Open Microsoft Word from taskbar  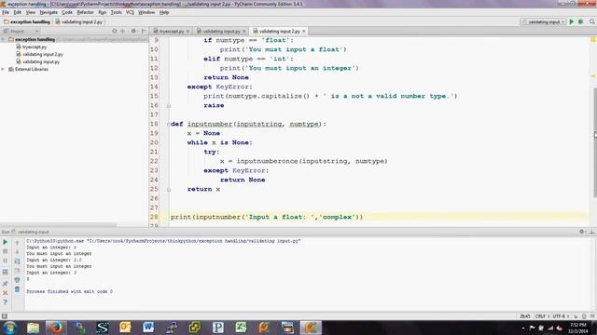148,328
